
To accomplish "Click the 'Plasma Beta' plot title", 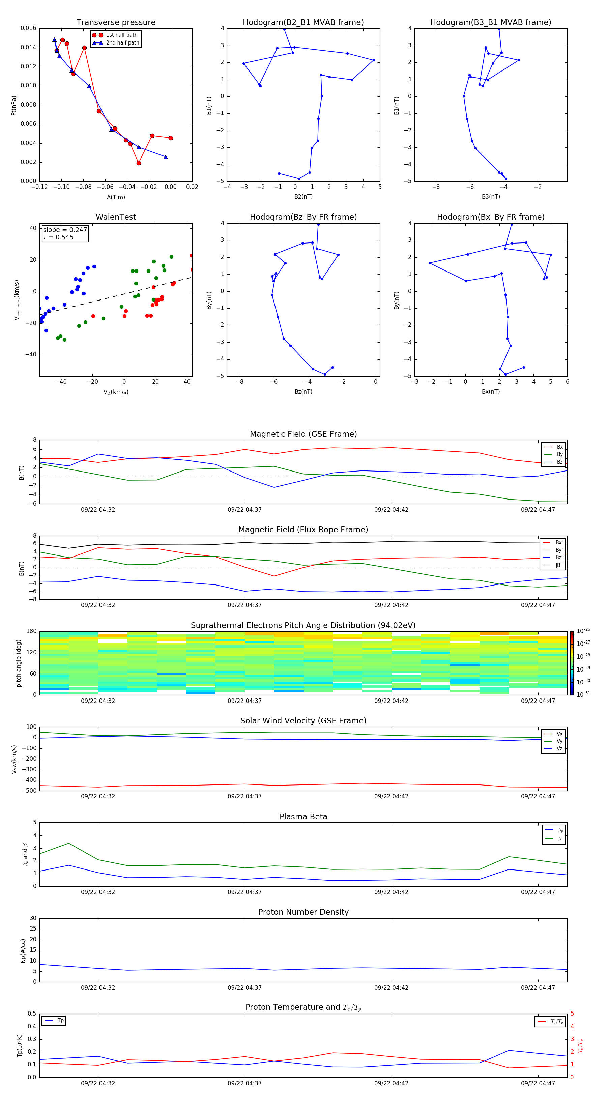I will [x=303, y=817].
